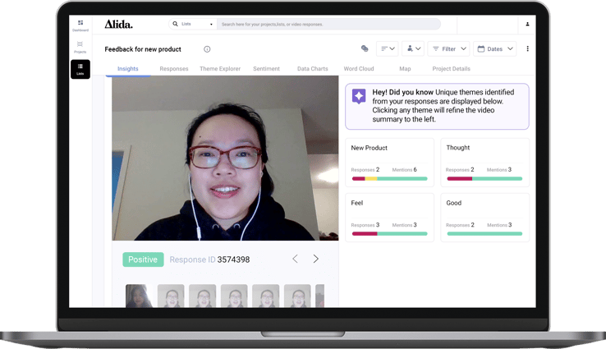Expand the sort order dropdown
Screen dimensions: 606x349
(x=388, y=49)
